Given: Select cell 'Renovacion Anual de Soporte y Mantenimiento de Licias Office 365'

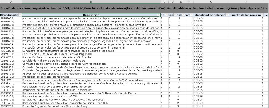Looking at the screenshot, I should pyautogui.click(x=91, y=103).
